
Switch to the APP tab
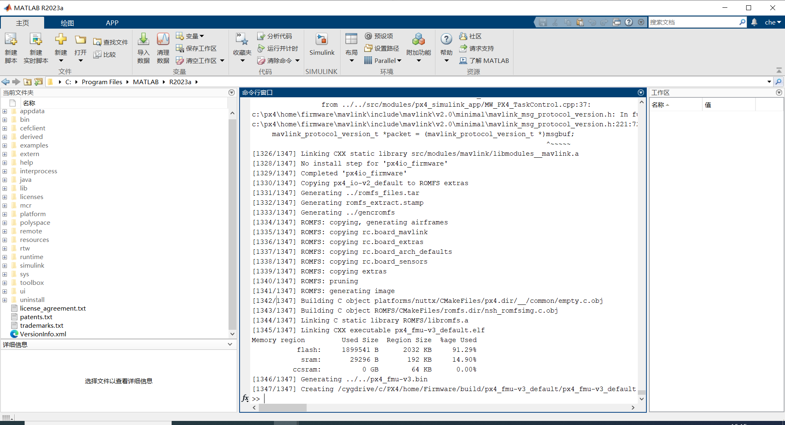(112, 23)
